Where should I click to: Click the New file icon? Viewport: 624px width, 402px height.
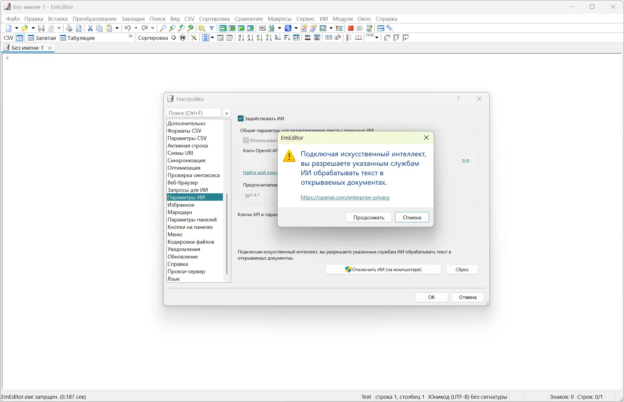pyautogui.click(x=9, y=28)
